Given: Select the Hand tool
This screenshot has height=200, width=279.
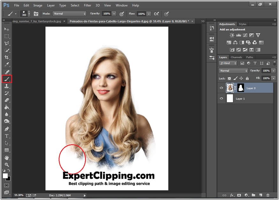Looking at the screenshot, I should click(7, 158).
